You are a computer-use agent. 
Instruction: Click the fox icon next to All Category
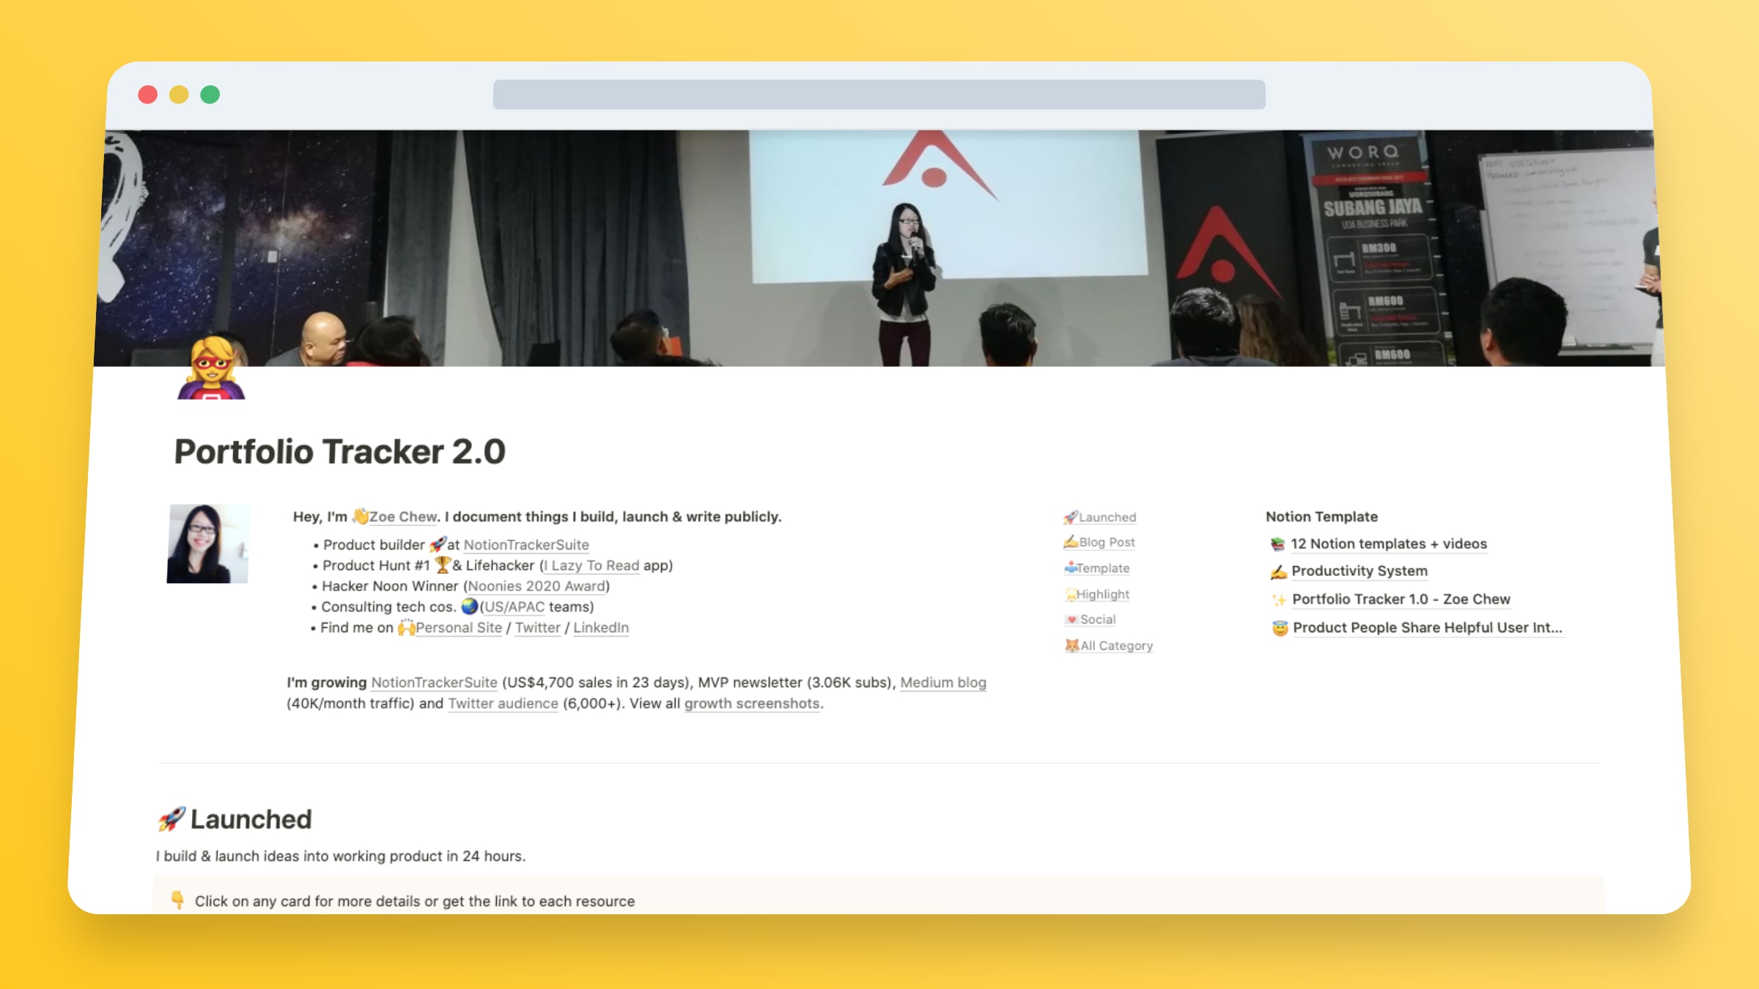[1072, 645]
